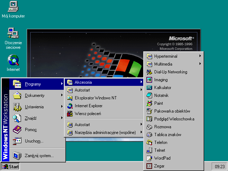Screen dimensions: 228x171
Task: Open Uruchom... from the Start menu
Action: (x=34, y=141)
